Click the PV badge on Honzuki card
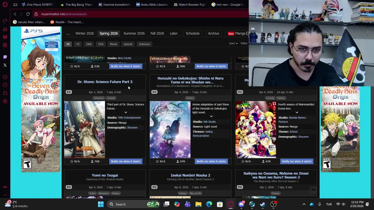This screenshot has height=210, width=374. pyautogui.click(x=154, y=92)
